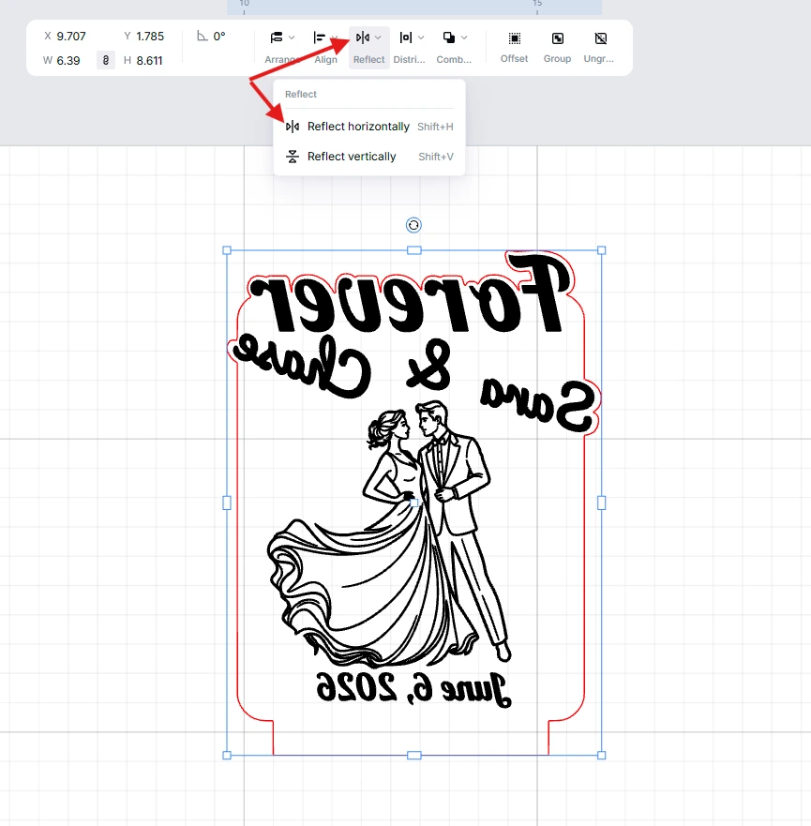
Task: Click the top-middle selection handle
Action: pyautogui.click(x=414, y=250)
